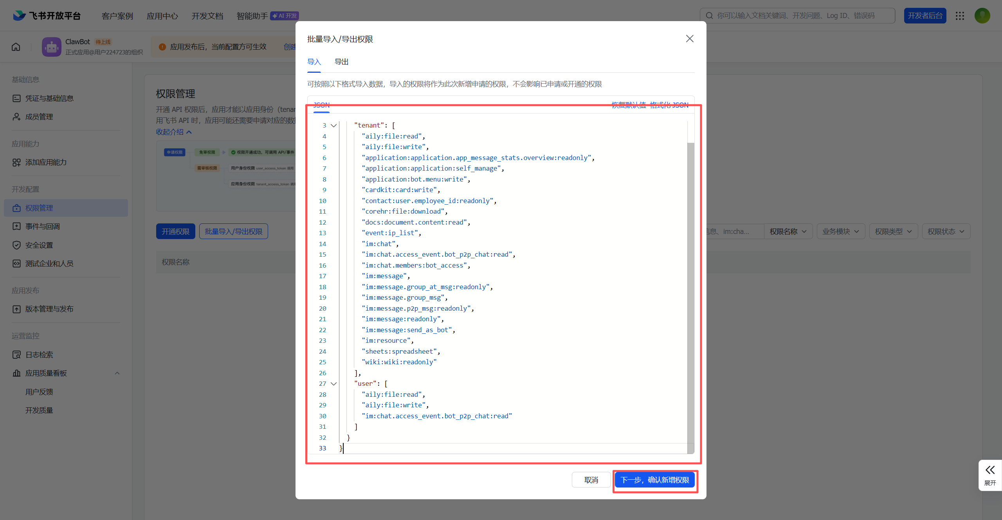
Task: Open the 权限类型 filter dropdown
Action: pyautogui.click(x=893, y=232)
